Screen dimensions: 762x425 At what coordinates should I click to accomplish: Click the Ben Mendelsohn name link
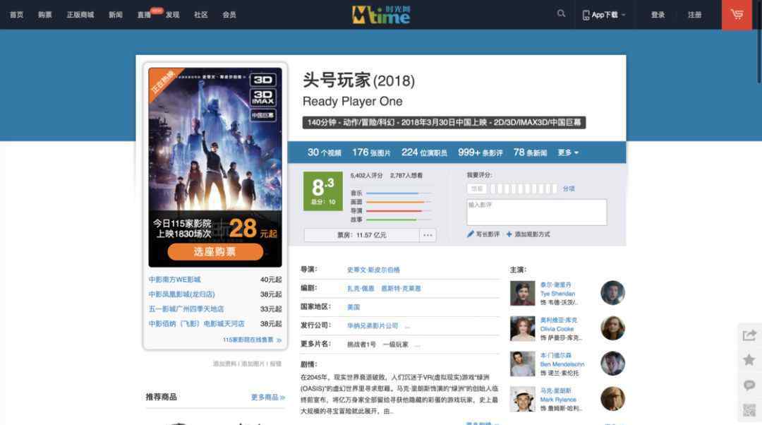562,364
